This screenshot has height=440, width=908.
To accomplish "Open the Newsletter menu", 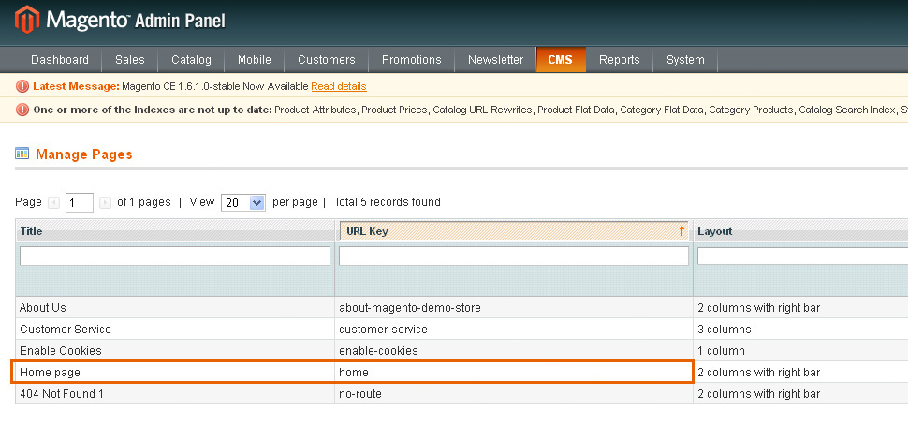I will click(496, 60).
